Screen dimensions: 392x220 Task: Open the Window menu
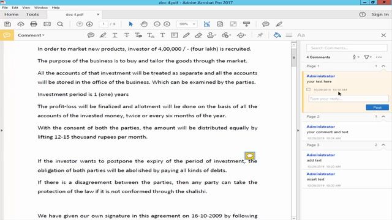(x=41, y=8)
